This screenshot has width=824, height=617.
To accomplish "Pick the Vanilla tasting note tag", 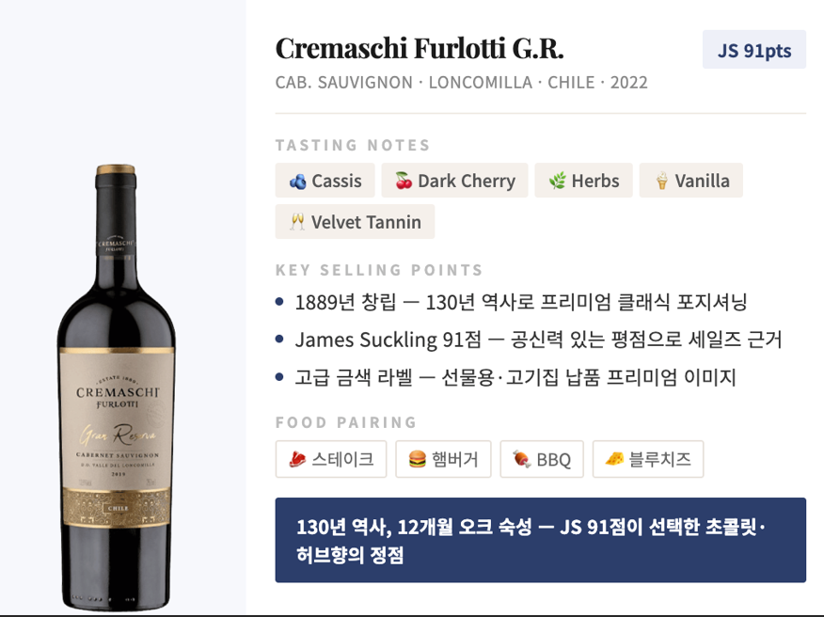I will point(691,181).
